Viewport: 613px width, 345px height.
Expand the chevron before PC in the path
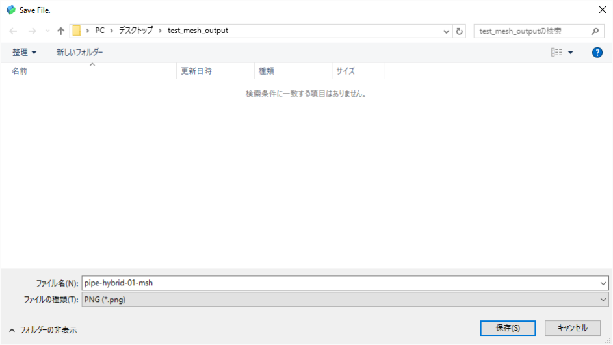click(88, 31)
